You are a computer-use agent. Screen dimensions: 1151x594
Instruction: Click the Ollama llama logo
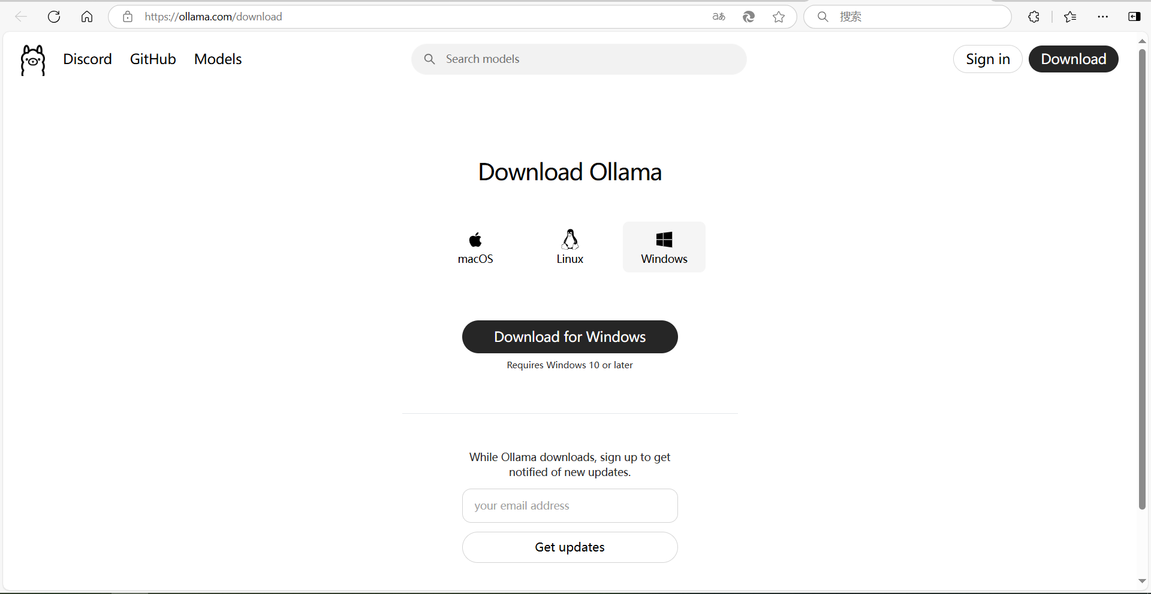[x=33, y=60]
